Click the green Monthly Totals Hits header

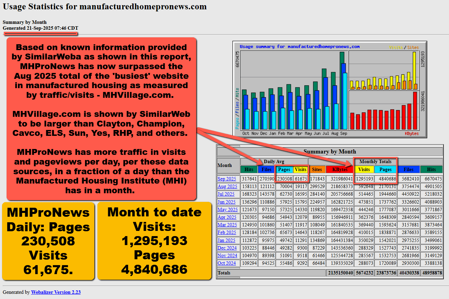(431, 169)
